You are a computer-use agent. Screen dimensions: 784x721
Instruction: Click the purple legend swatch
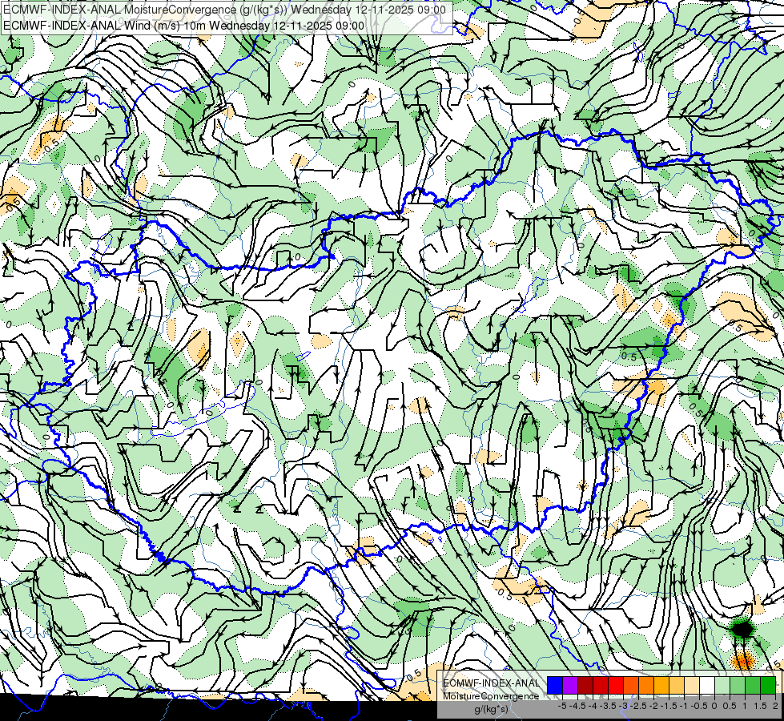coord(570,685)
